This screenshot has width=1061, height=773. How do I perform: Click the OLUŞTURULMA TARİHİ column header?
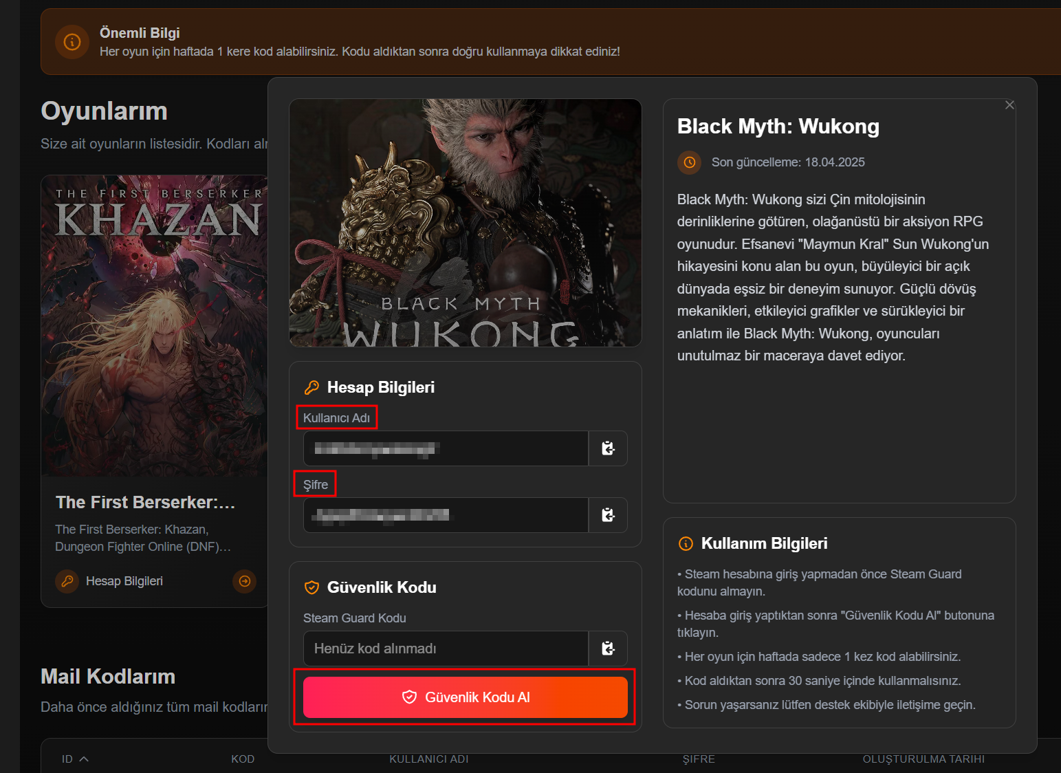(x=923, y=759)
